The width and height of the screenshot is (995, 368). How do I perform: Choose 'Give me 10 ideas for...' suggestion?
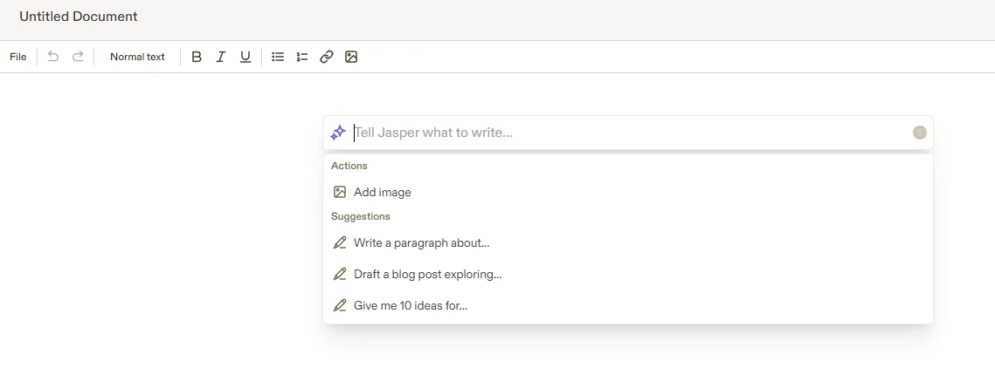411,306
